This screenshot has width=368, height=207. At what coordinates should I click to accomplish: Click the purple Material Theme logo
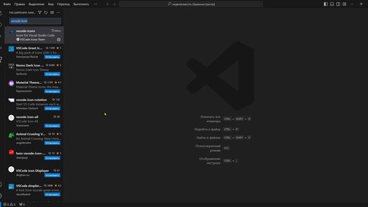point(11,83)
